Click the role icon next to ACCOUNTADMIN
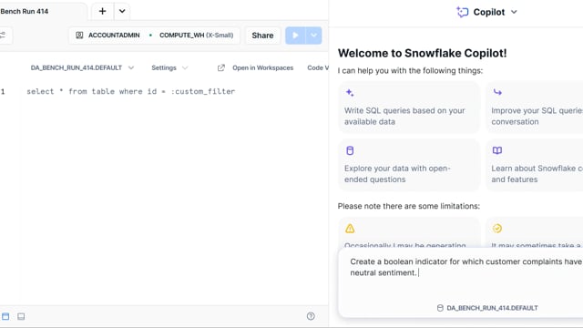583x328 pixels. 79,36
